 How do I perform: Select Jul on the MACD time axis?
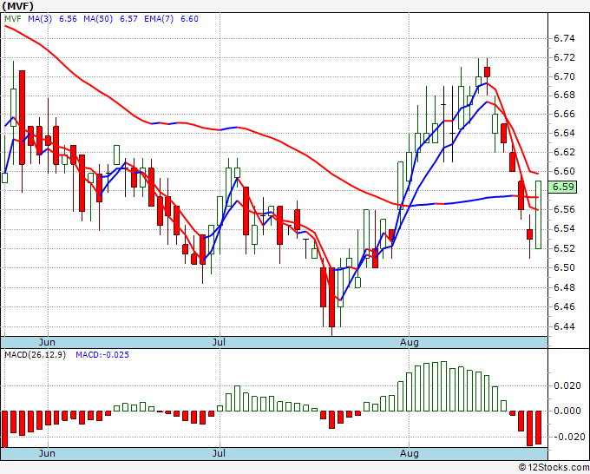pyautogui.click(x=219, y=453)
